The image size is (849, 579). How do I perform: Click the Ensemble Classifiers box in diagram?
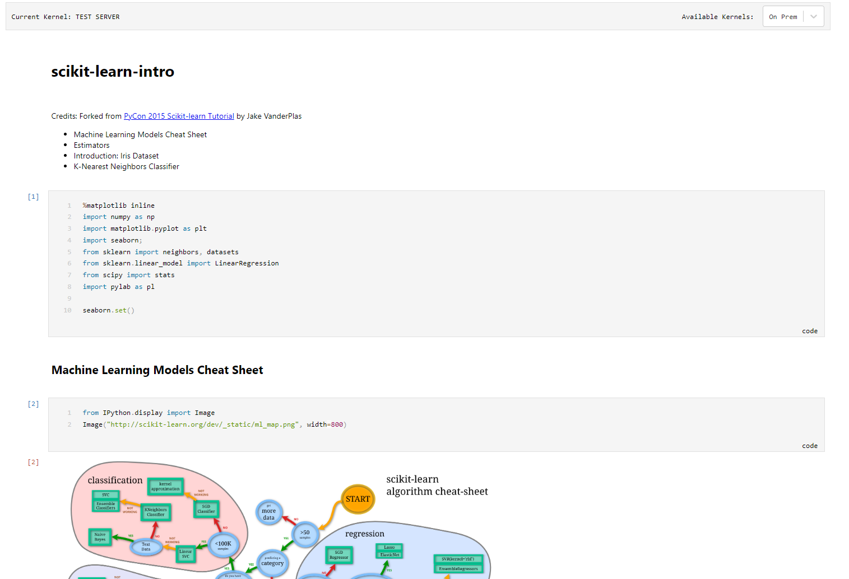pos(106,506)
